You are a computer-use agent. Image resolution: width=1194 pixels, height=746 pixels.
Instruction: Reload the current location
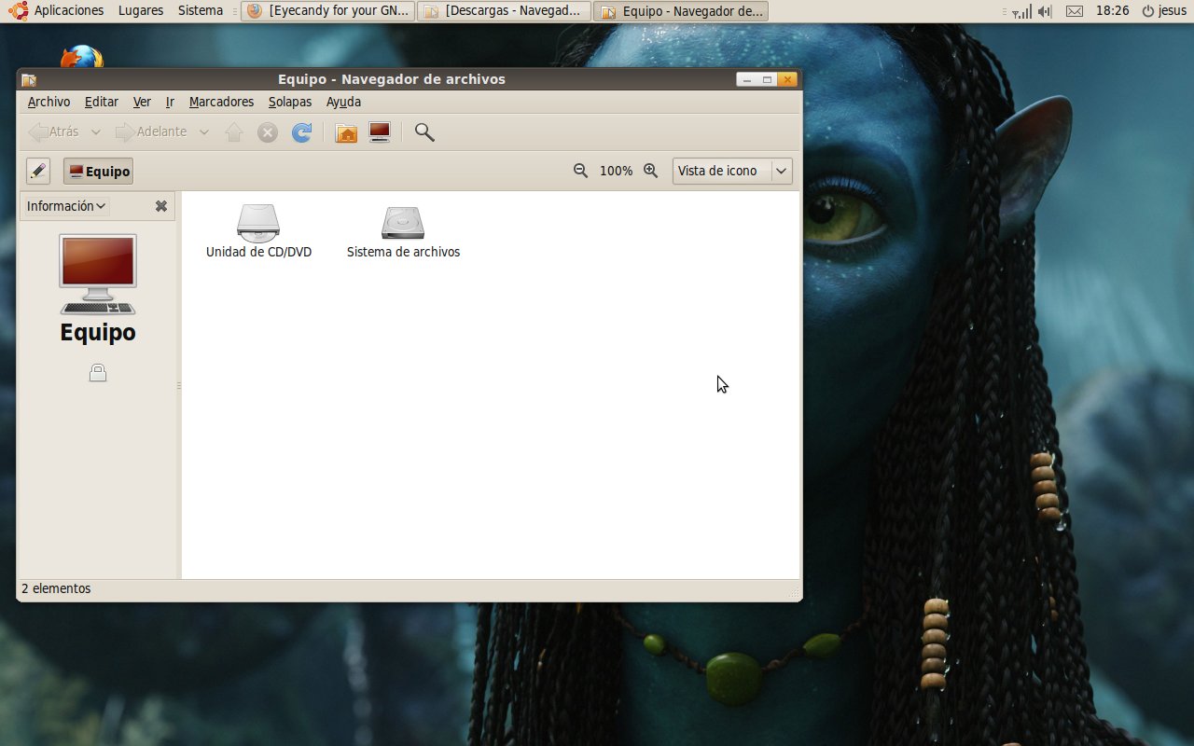pyautogui.click(x=301, y=132)
